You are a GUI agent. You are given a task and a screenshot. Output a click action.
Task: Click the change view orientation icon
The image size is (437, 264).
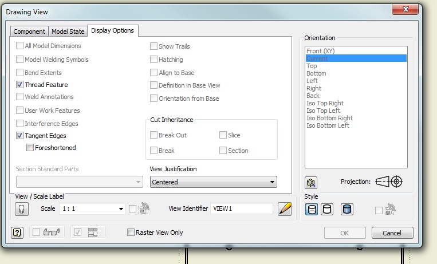[311, 183]
